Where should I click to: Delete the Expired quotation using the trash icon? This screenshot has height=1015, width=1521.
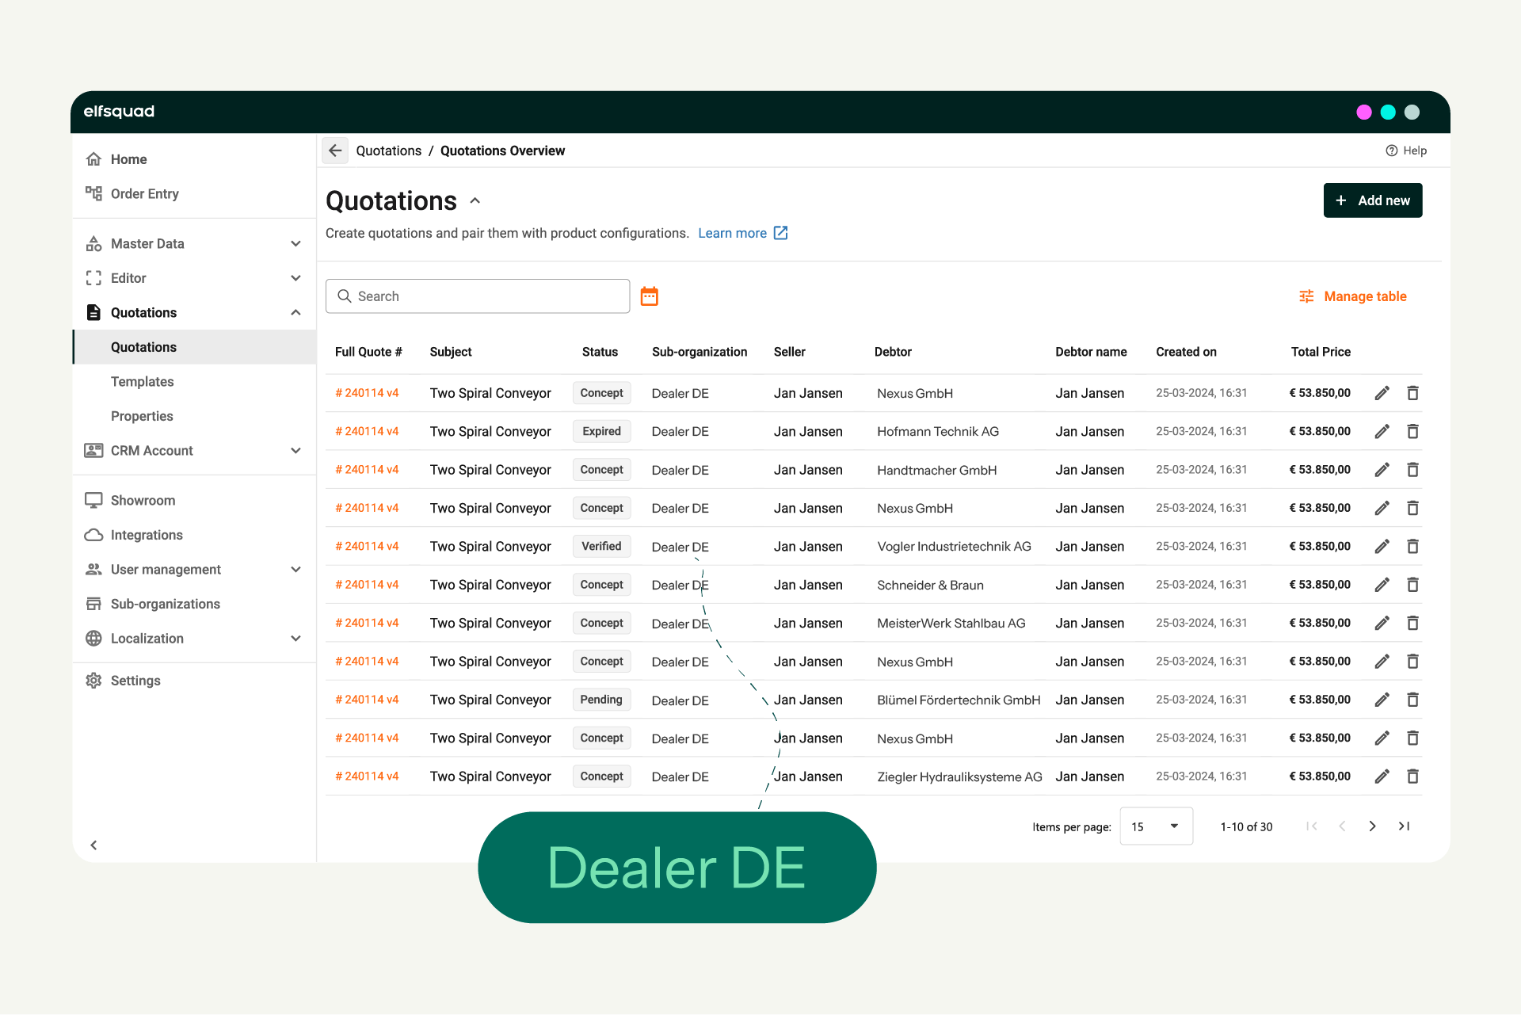1412,431
